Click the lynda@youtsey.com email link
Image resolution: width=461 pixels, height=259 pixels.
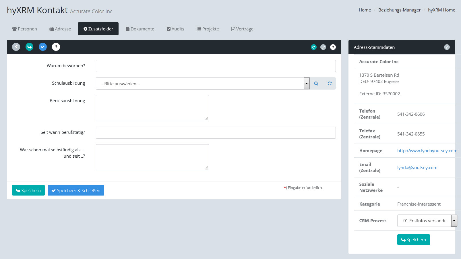pyautogui.click(x=417, y=168)
